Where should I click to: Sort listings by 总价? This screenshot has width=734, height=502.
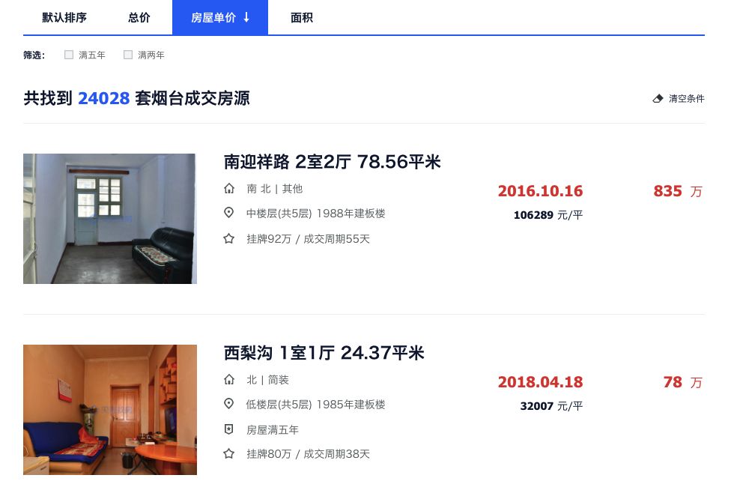coord(139,18)
